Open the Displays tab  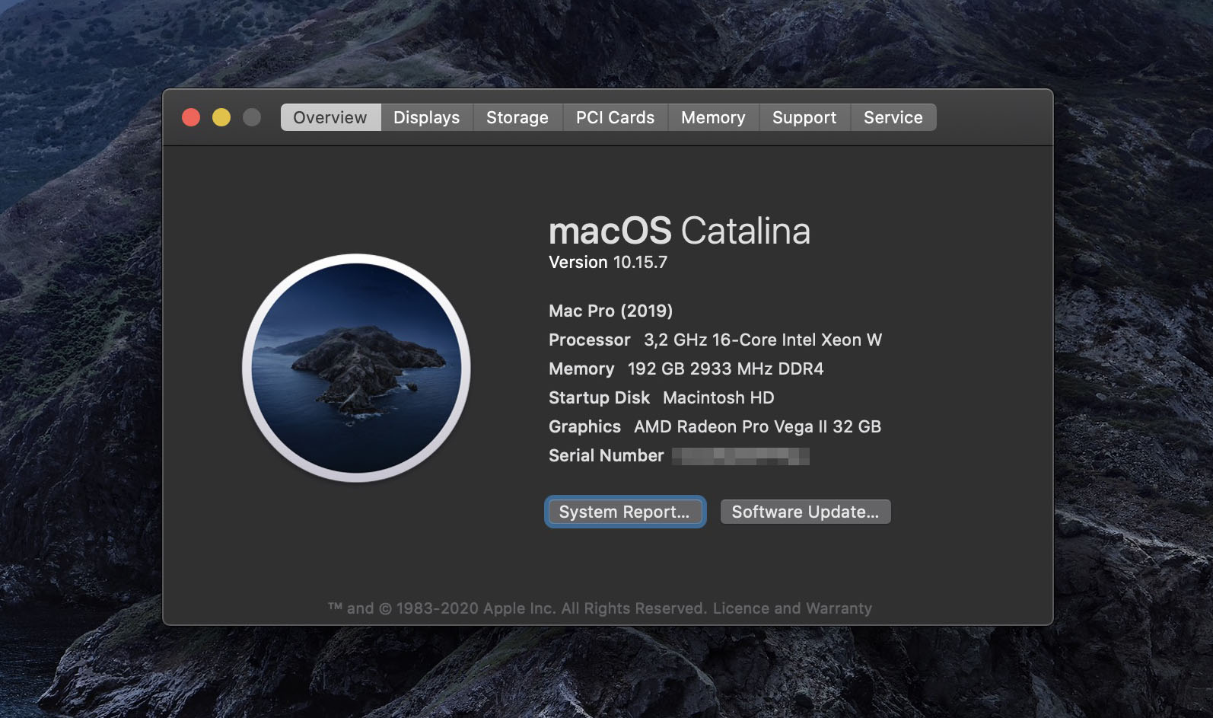(x=427, y=117)
